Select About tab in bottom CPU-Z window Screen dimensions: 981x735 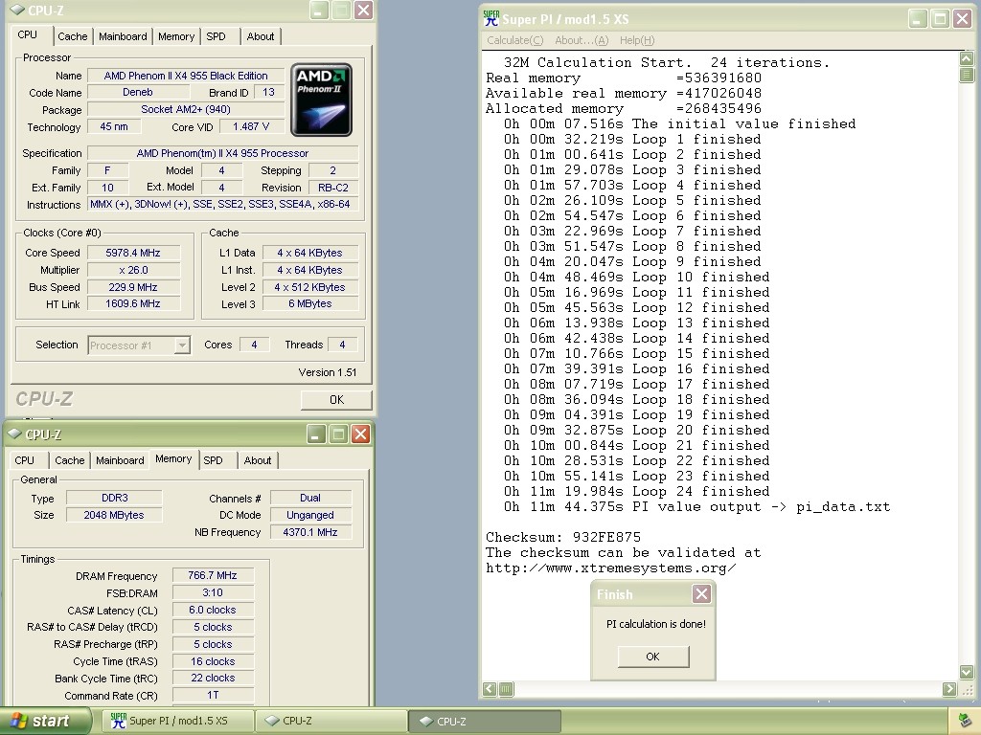pos(257,460)
